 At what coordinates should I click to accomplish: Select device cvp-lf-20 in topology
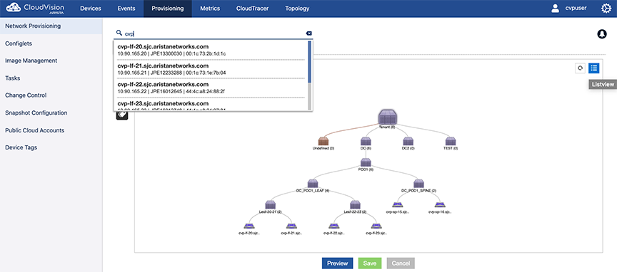[249, 226]
